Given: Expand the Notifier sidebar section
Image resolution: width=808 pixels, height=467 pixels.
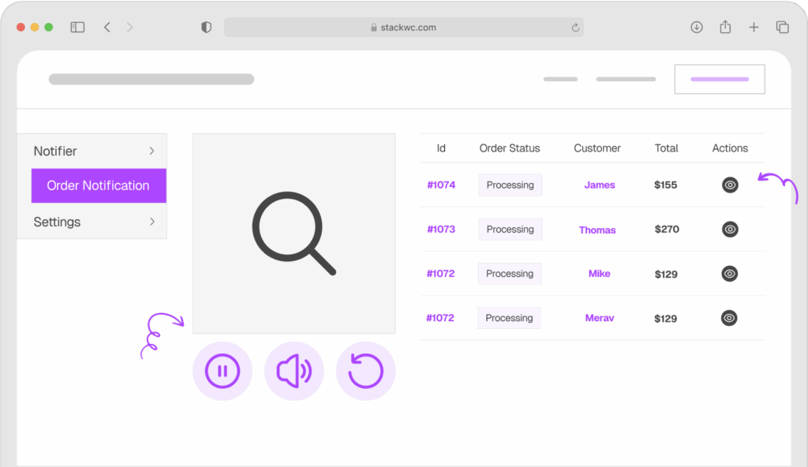Looking at the screenshot, I should 92,151.
